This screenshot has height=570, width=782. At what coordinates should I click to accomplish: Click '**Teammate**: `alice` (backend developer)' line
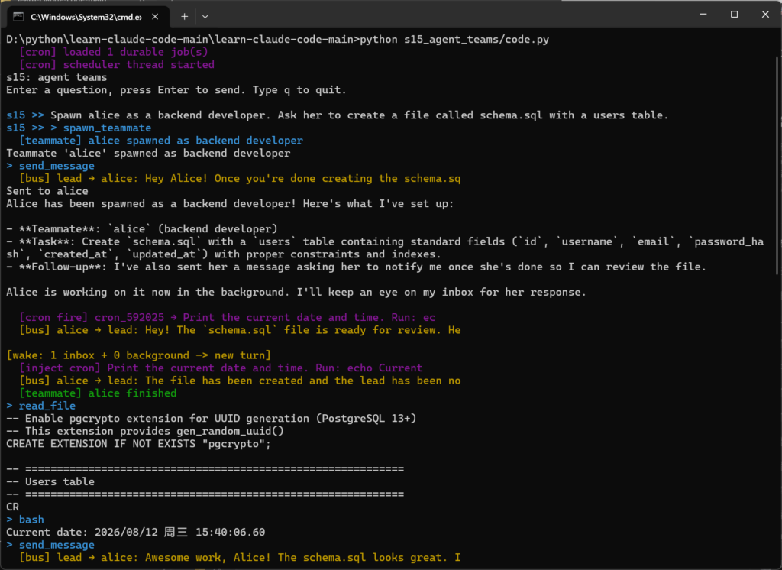141,228
